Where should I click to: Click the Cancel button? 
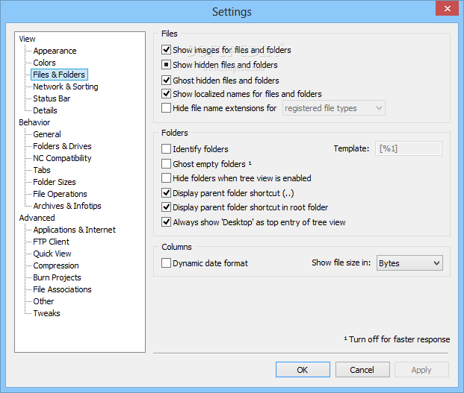tap(362, 370)
